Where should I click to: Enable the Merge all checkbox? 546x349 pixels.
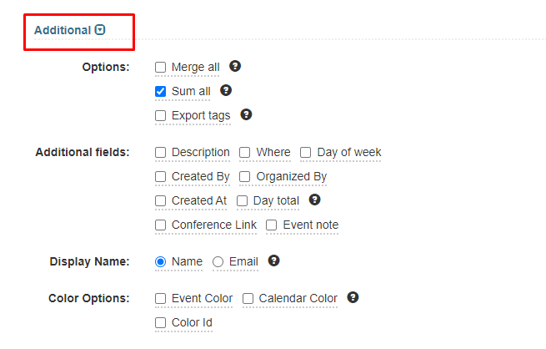pyautogui.click(x=161, y=67)
